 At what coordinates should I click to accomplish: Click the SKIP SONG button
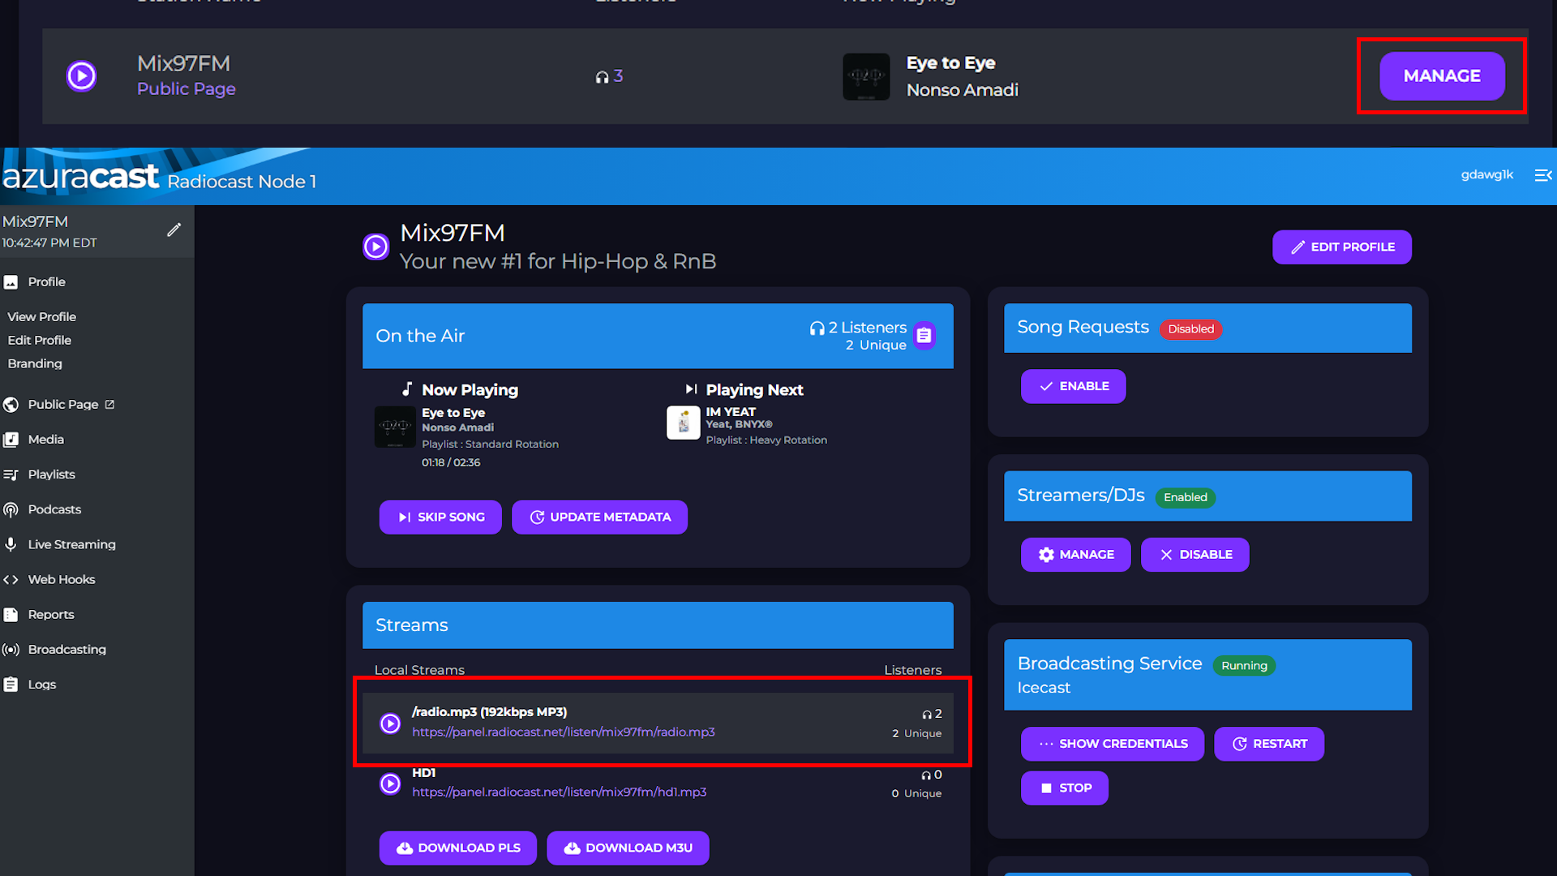440,517
